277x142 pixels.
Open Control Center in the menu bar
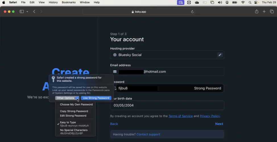257,2
